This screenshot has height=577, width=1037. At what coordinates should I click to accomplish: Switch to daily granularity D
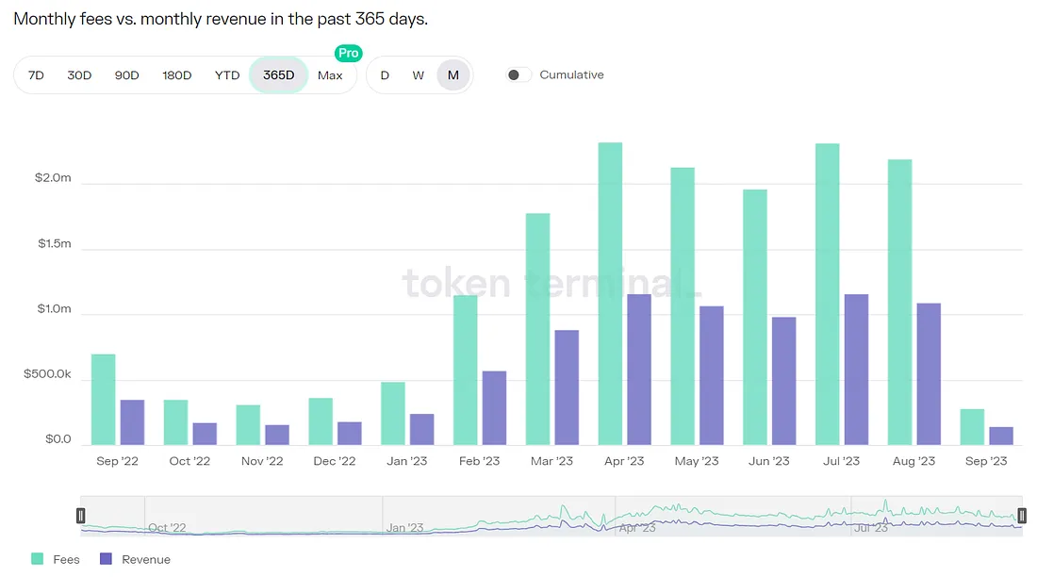[385, 75]
